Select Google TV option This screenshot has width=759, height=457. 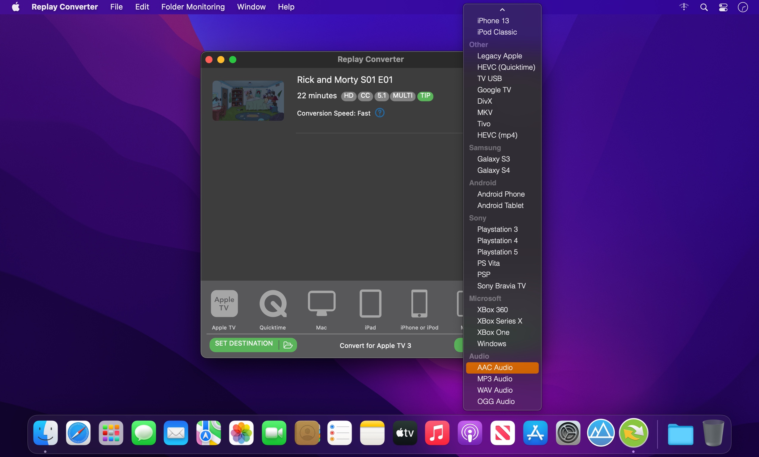click(502, 90)
